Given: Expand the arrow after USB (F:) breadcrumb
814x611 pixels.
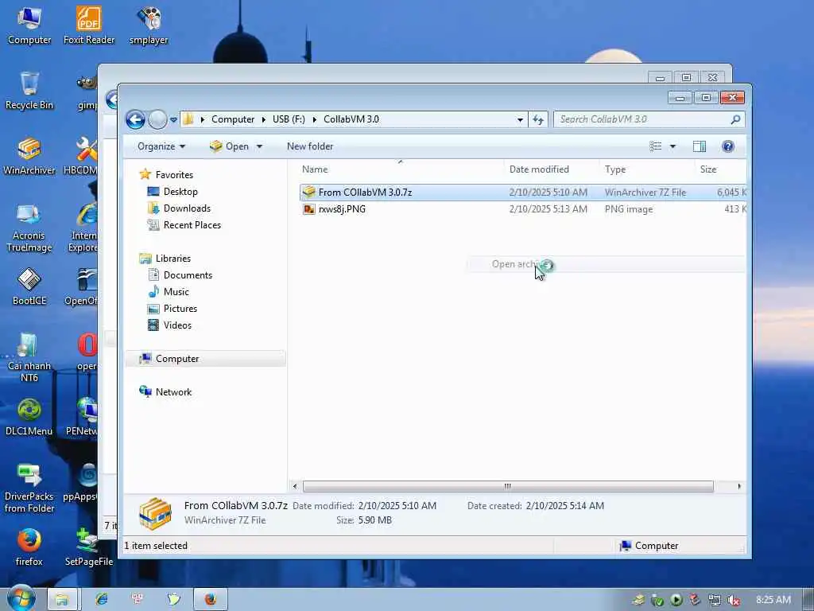Looking at the screenshot, I should click(x=314, y=119).
